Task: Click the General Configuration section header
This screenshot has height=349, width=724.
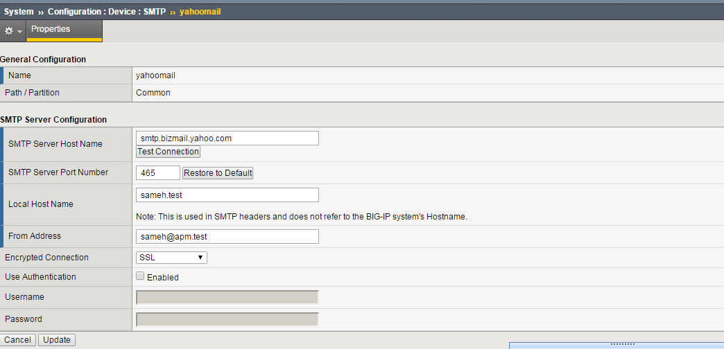Action: (x=43, y=60)
